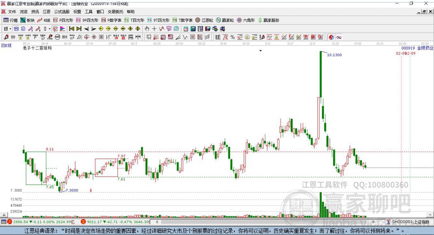Select the n² drawing tool icon

tap(72, 37)
